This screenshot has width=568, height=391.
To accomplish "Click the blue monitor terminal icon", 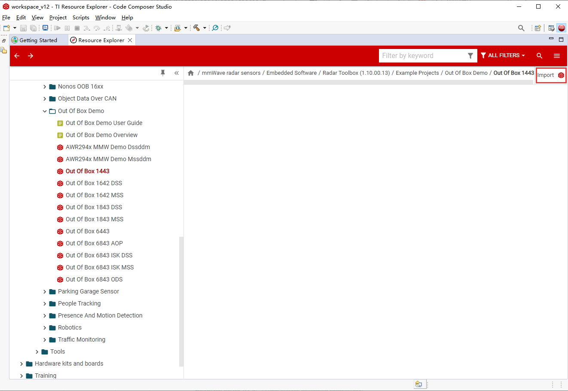I will pos(45,28).
